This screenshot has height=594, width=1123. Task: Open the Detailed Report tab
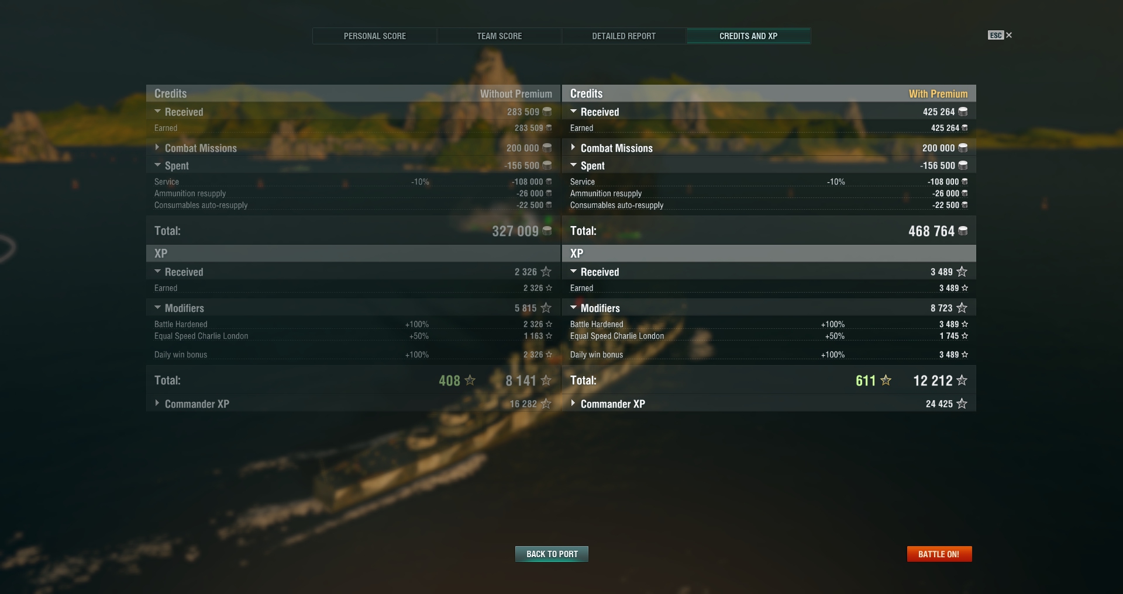(x=624, y=36)
